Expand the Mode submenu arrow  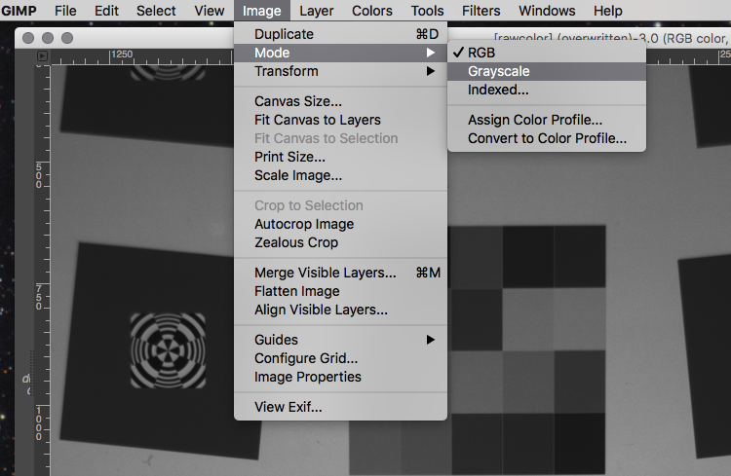pos(430,53)
